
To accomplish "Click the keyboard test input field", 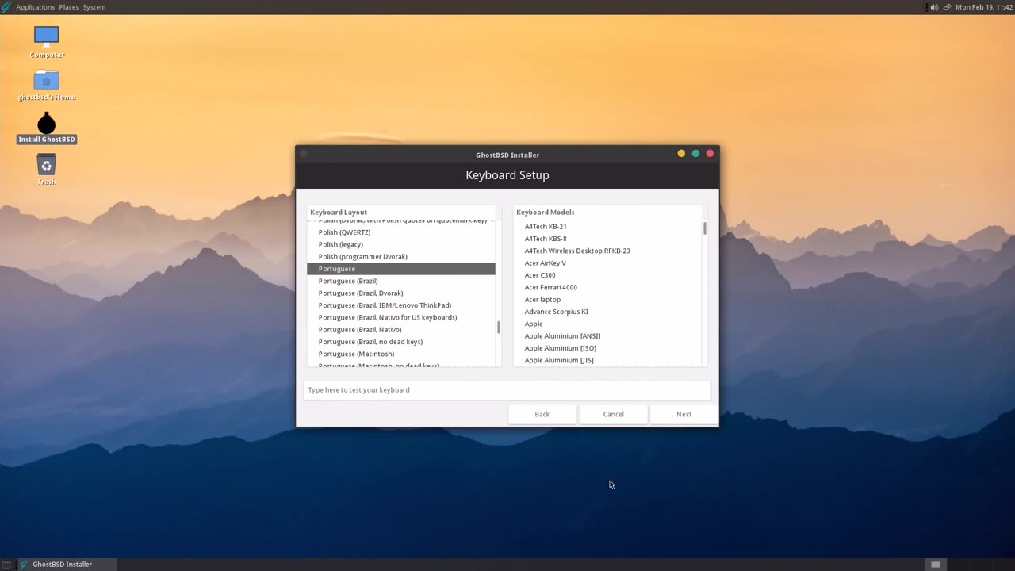I will pyautogui.click(x=507, y=390).
